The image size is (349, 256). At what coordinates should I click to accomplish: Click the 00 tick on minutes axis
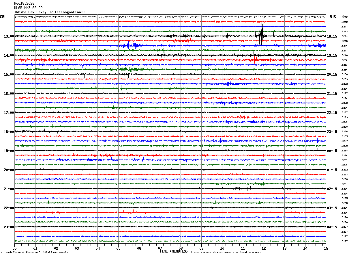(14, 248)
